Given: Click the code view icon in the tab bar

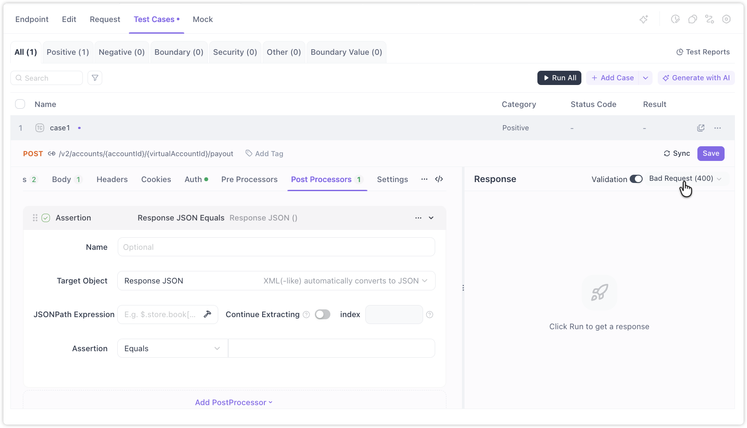Looking at the screenshot, I should click(x=439, y=179).
